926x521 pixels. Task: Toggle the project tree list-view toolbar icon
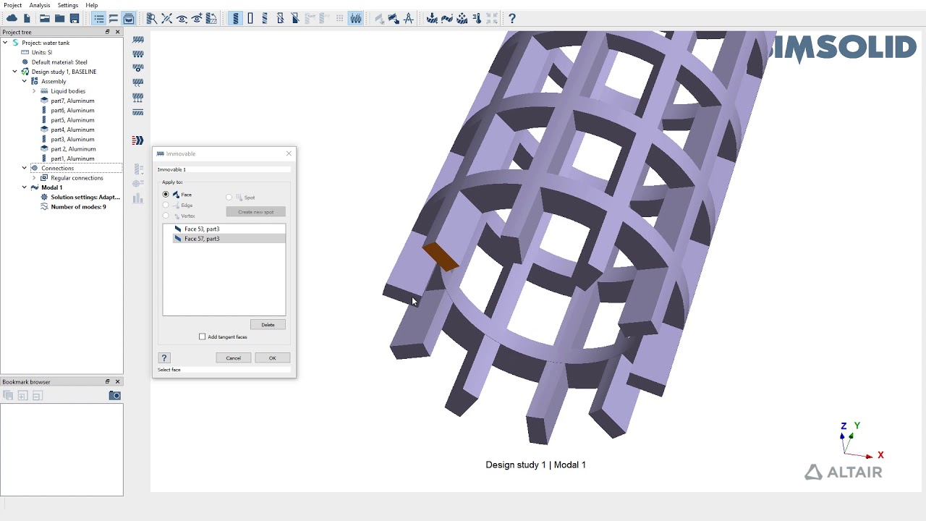pyautogui.click(x=99, y=18)
